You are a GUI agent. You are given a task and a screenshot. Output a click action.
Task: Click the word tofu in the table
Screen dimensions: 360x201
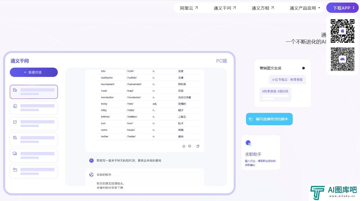(103, 71)
